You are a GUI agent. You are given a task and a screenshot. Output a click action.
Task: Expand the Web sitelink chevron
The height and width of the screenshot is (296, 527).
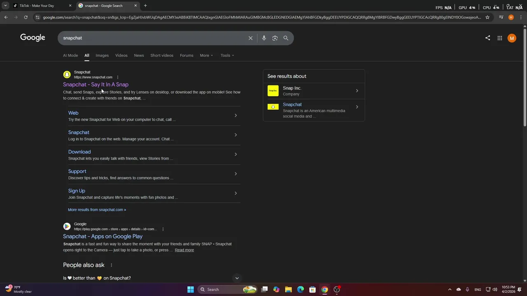pos(236,116)
